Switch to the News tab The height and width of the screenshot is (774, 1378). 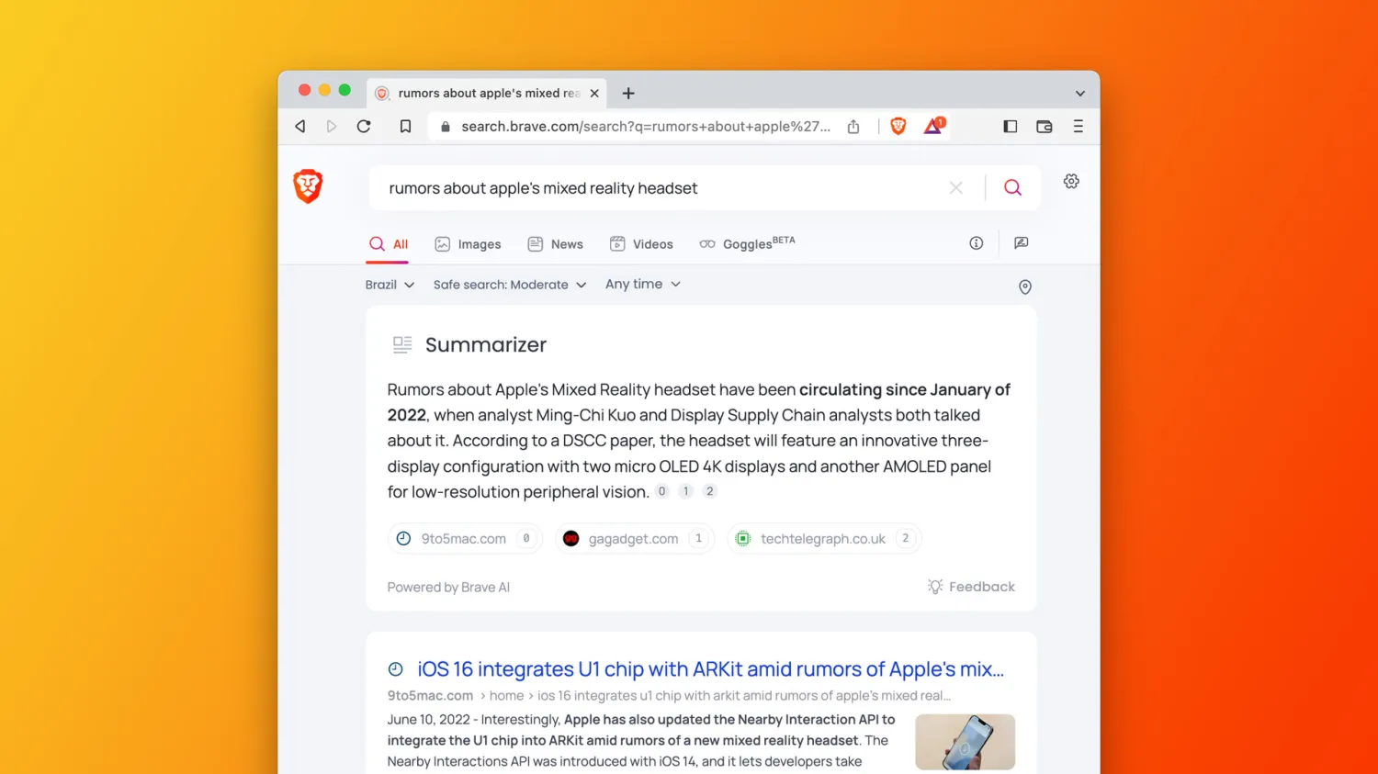coord(556,244)
